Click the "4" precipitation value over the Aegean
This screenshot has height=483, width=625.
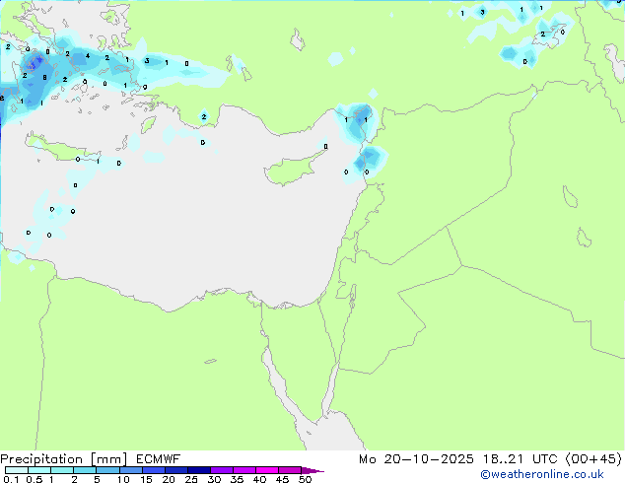88,56
